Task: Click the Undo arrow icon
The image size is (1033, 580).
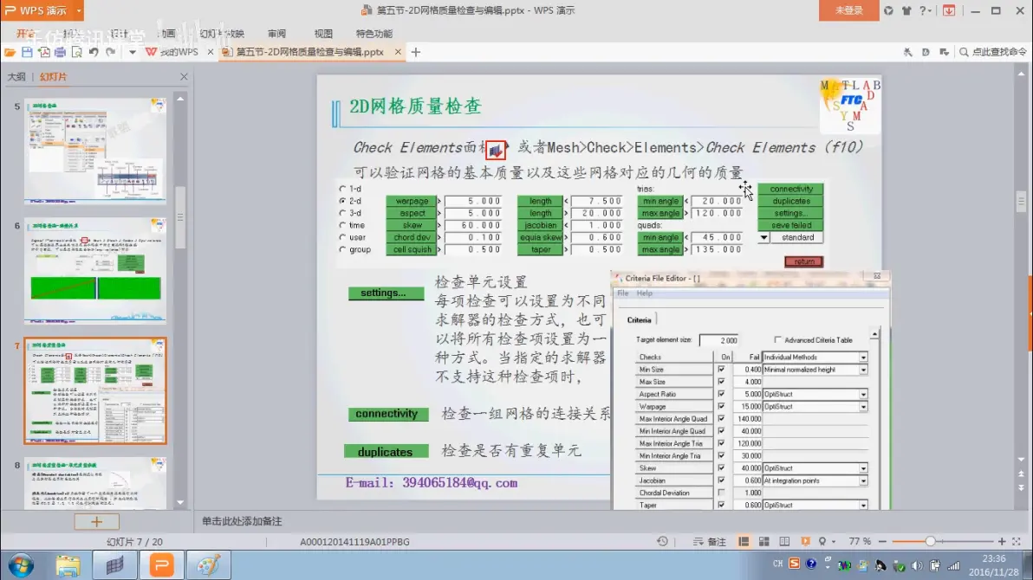Action: (x=94, y=53)
